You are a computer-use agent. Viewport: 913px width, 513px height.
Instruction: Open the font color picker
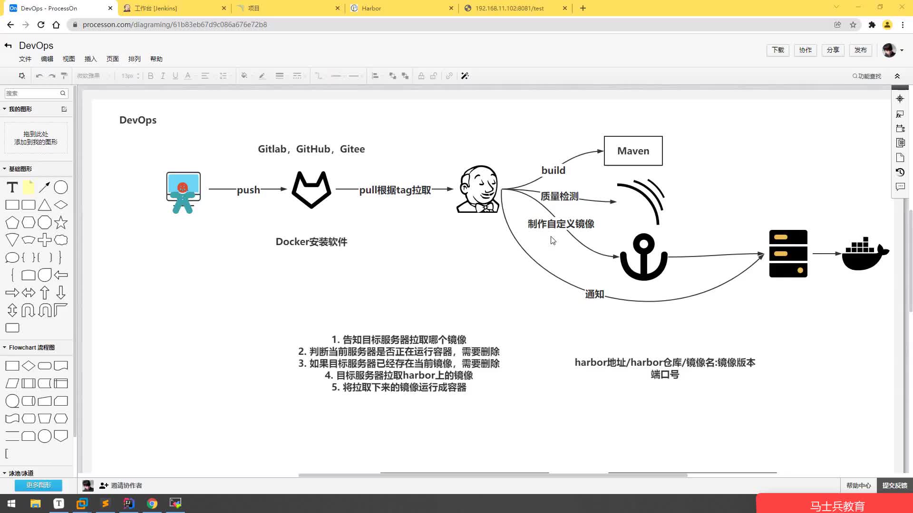pos(188,76)
